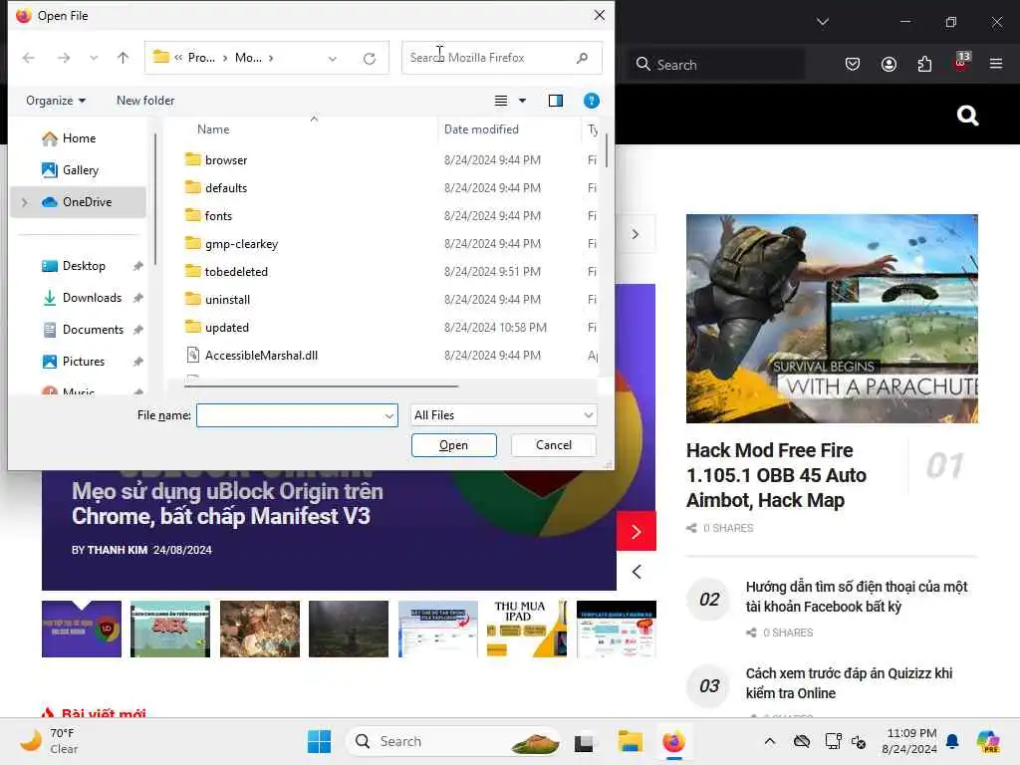The height and width of the screenshot is (765, 1020).
Task: Open File Explorer from taskbar
Action: (x=630, y=741)
